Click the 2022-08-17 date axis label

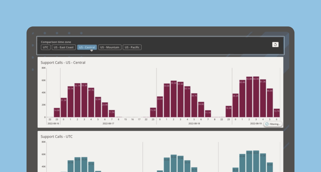(108, 123)
